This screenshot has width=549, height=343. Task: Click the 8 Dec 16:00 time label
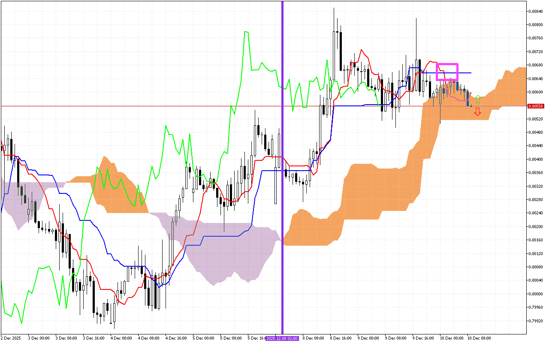coord(341,338)
